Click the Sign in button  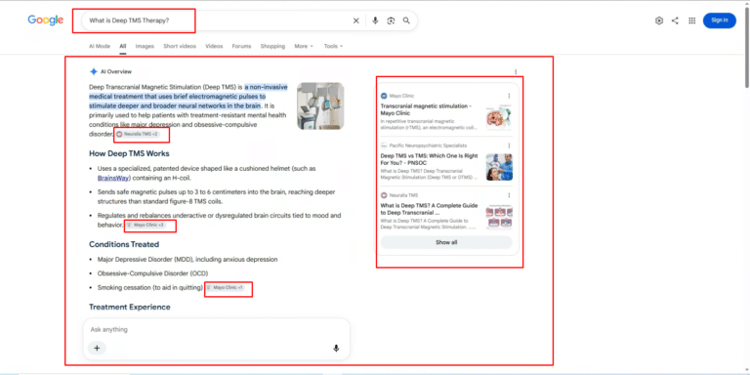[720, 21]
